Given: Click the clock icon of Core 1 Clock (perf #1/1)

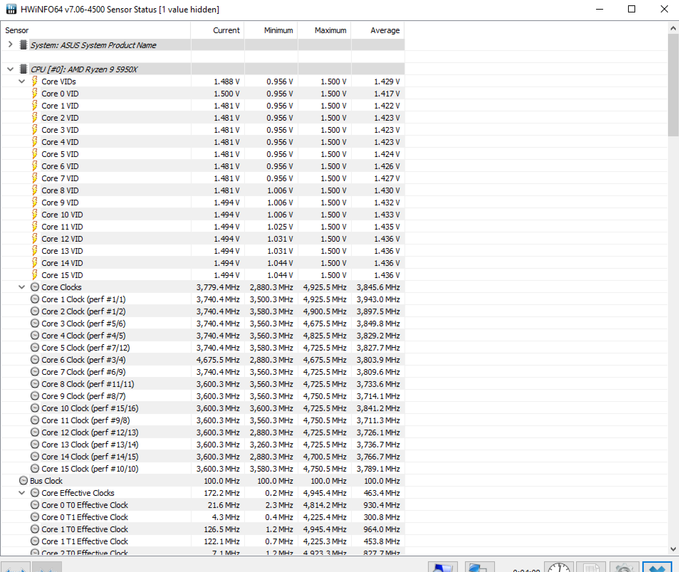Looking at the screenshot, I should point(35,299).
